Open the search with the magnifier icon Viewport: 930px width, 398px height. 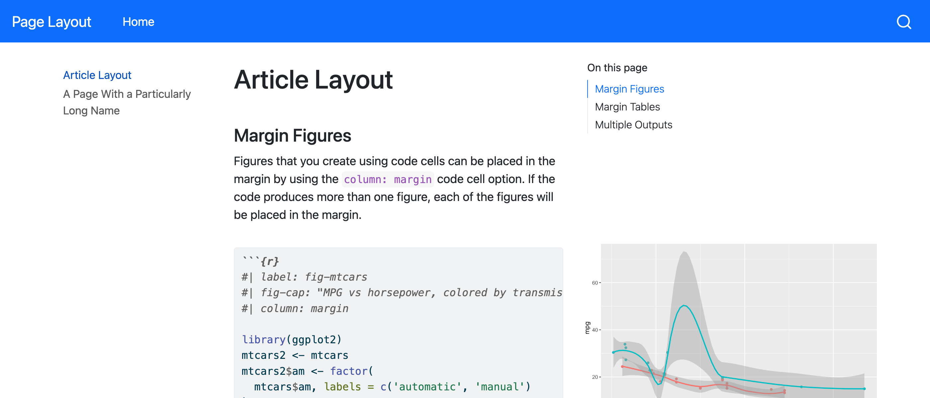point(904,22)
